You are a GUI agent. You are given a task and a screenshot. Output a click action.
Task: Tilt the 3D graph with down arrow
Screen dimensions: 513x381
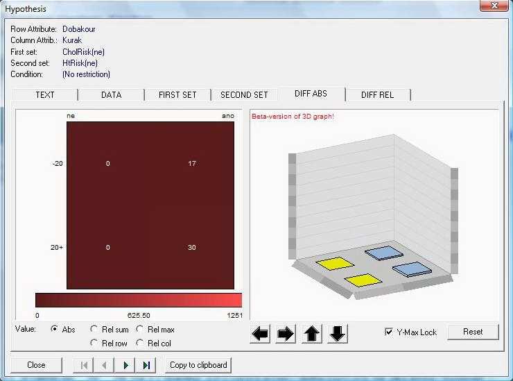coord(338,334)
